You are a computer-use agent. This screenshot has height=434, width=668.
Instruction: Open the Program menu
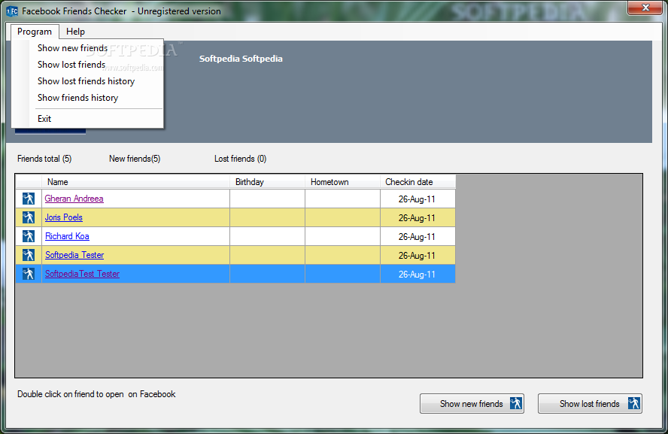[35, 32]
